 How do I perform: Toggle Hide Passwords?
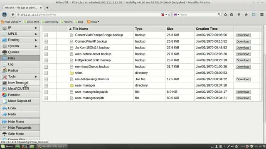pos(20,127)
